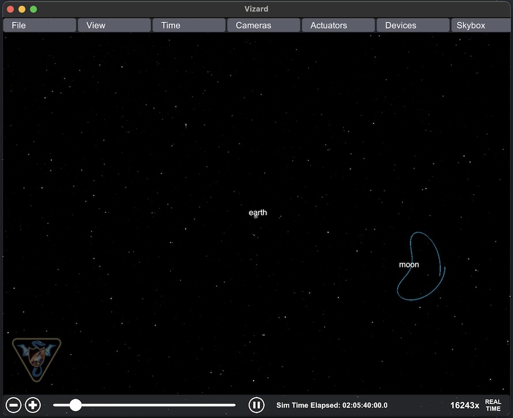Screen dimensions: 513x418
Task: Click the Sim Time Elapsed readout
Action: pyautogui.click(x=332, y=405)
